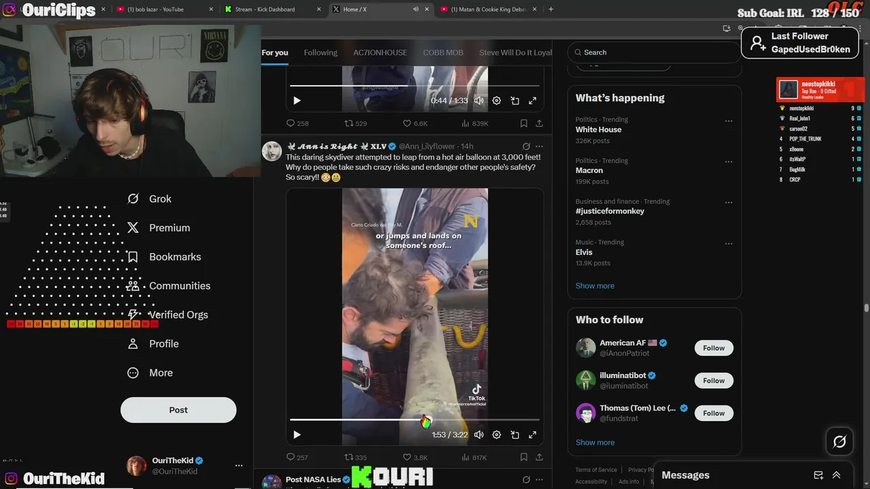Image resolution: width=870 pixels, height=489 pixels.
Task: Open Communities in the sidebar
Action: tap(169, 286)
